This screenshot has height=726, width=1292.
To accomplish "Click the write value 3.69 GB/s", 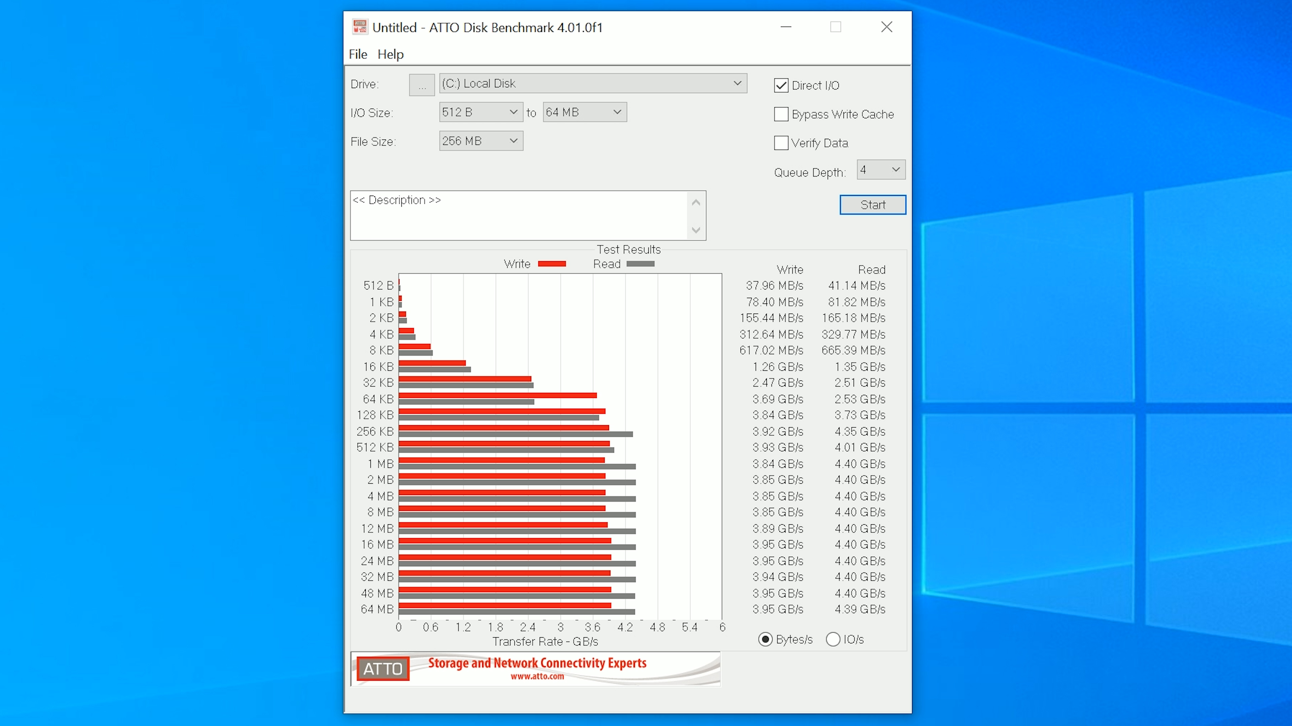I will pos(778,399).
